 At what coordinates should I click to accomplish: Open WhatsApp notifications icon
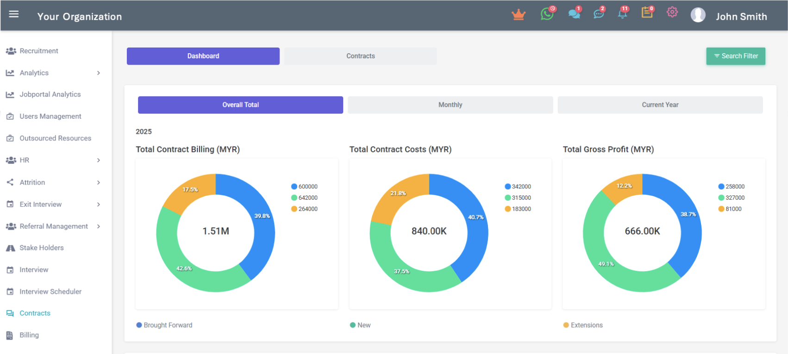547,14
